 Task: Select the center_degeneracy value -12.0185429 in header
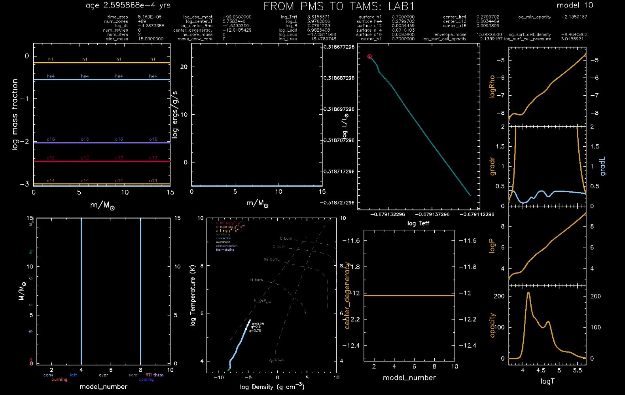click(237, 30)
